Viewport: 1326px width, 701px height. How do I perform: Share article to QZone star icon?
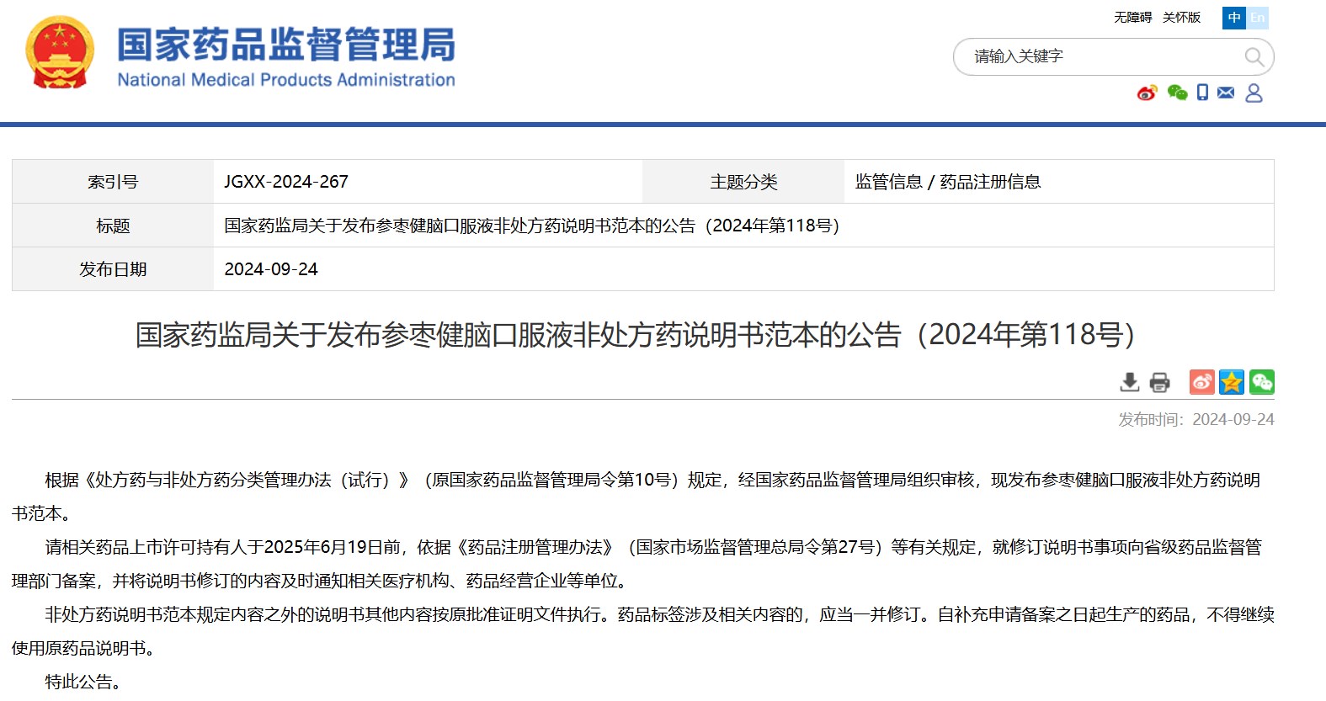click(x=1232, y=382)
